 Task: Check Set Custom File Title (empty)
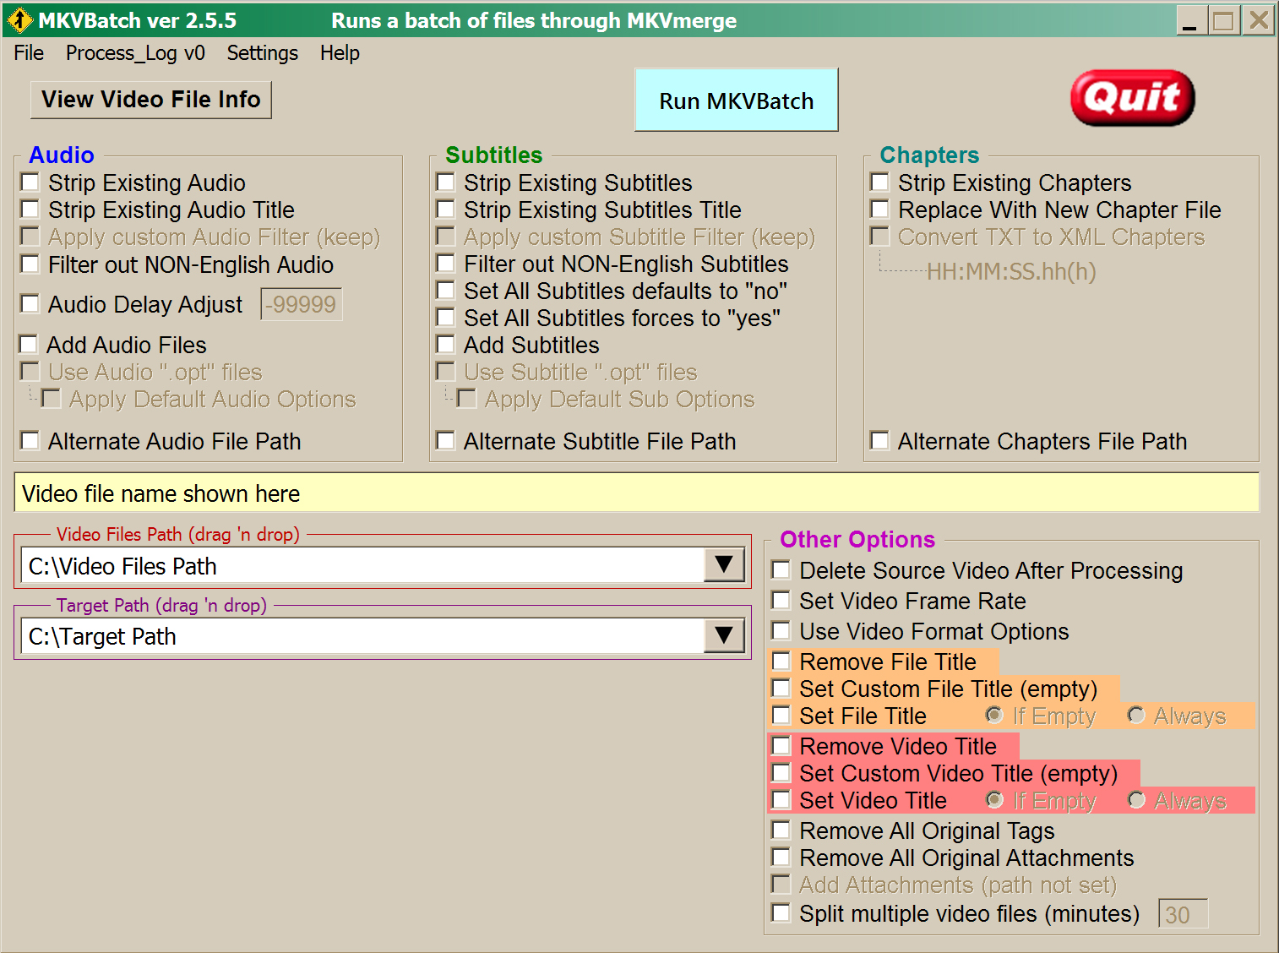pyautogui.click(x=782, y=689)
